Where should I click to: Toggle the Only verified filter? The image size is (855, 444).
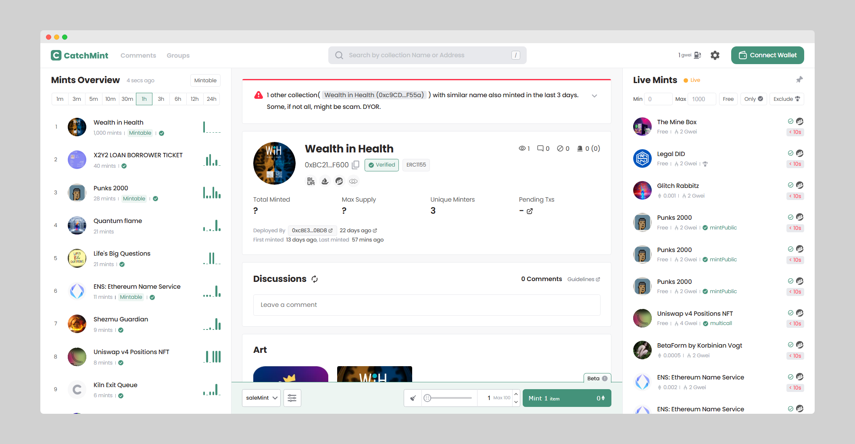(x=753, y=99)
